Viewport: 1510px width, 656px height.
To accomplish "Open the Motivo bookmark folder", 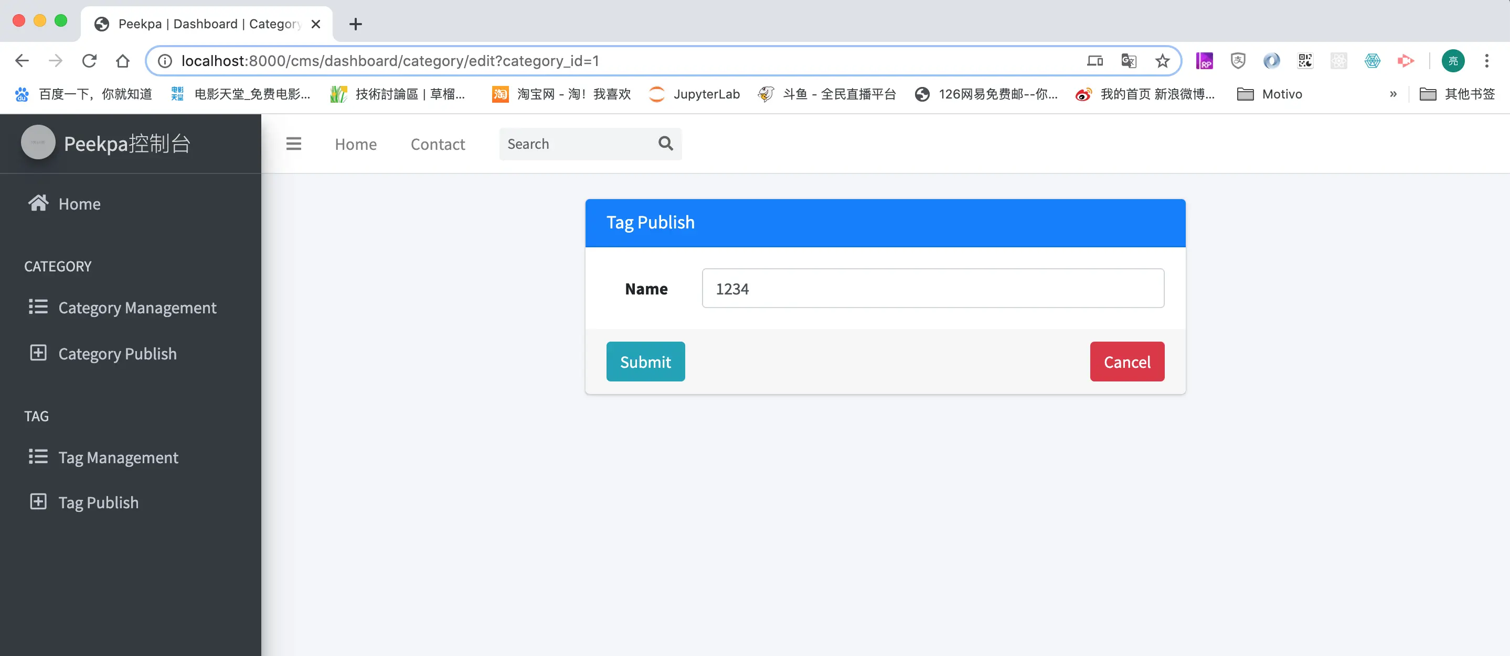I will click(1270, 94).
